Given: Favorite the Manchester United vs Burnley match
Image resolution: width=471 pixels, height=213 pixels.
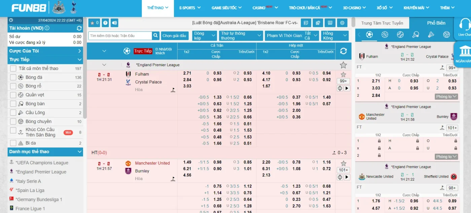Looking at the screenshot, I should click(343, 163).
